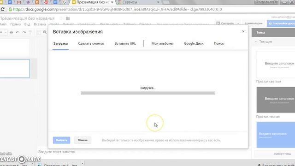
Task: Open the Вставить URL tab
Action: 125,43
